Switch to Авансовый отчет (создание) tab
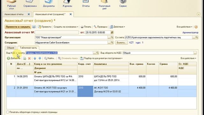Screen dimensions: 204x115 50,14
